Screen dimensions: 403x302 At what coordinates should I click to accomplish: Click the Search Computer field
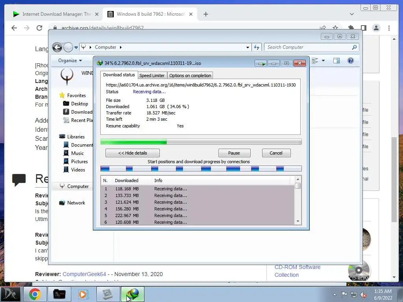click(x=311, y=47)
